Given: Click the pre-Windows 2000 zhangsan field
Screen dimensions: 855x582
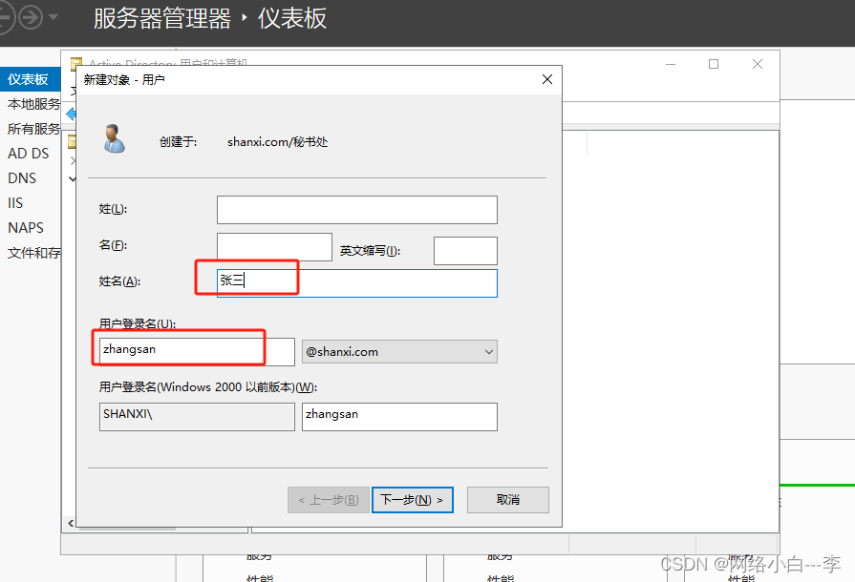Looking at the screenshot, I should click(399, 417).
